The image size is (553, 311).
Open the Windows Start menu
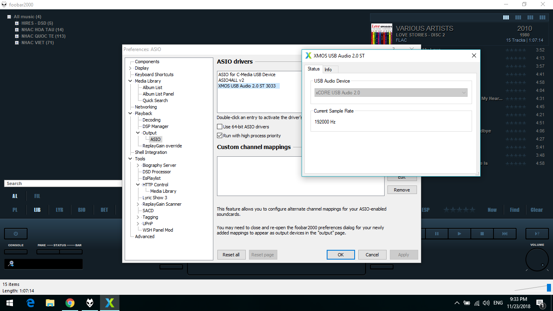[10, 303]
